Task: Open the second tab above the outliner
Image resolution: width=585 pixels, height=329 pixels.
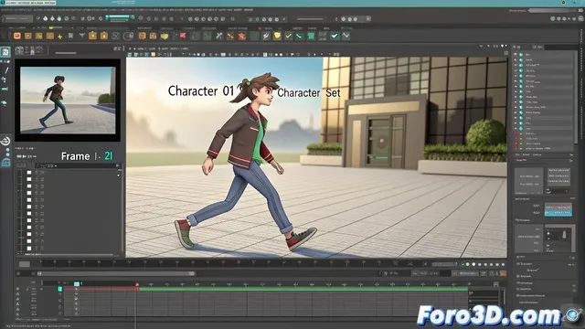Action: (537, 47)
